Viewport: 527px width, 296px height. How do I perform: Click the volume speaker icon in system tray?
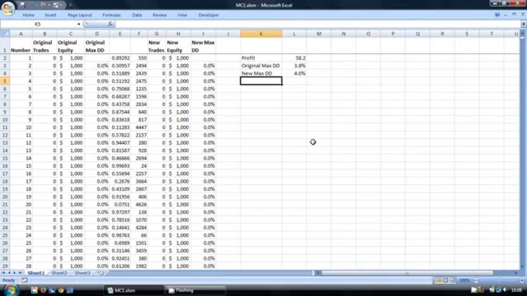505,290
